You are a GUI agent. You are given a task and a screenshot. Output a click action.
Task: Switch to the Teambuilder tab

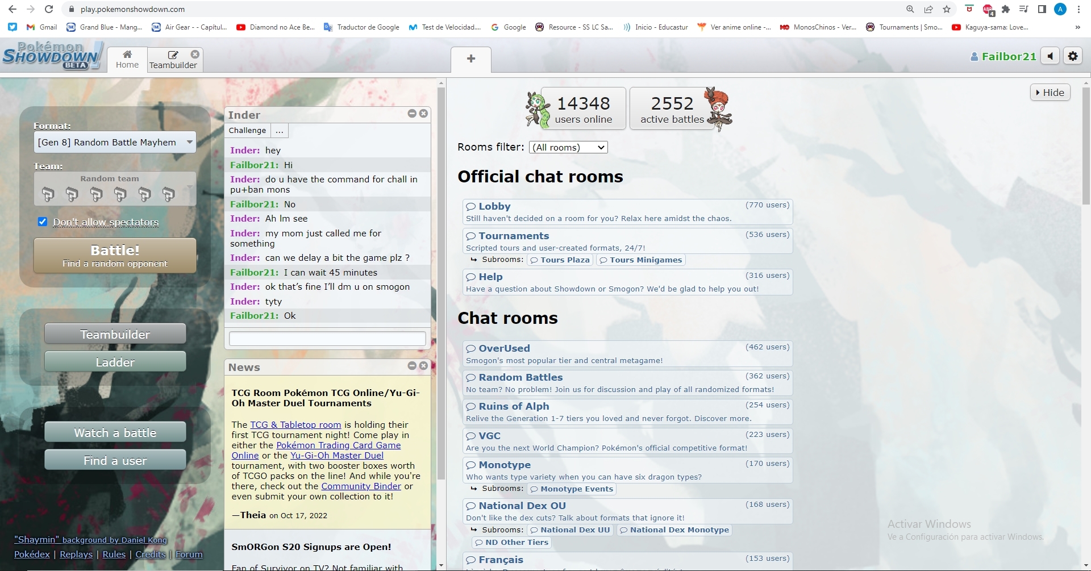tap(173, 59)
